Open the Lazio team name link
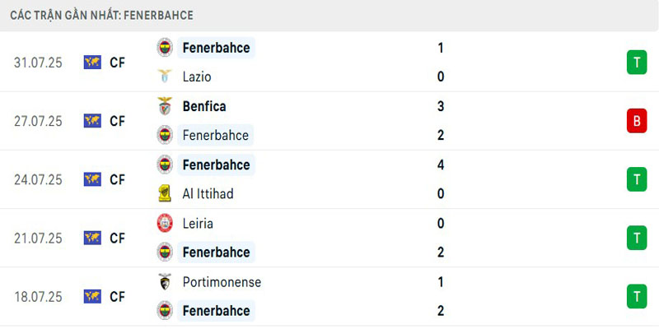Screen dimensions: 659x329 197,76
